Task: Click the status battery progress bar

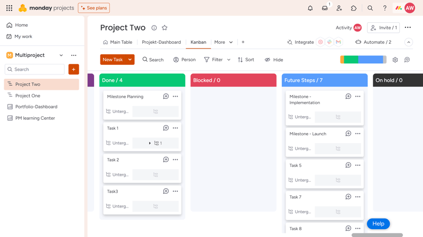Action: (x=363, y=60)
